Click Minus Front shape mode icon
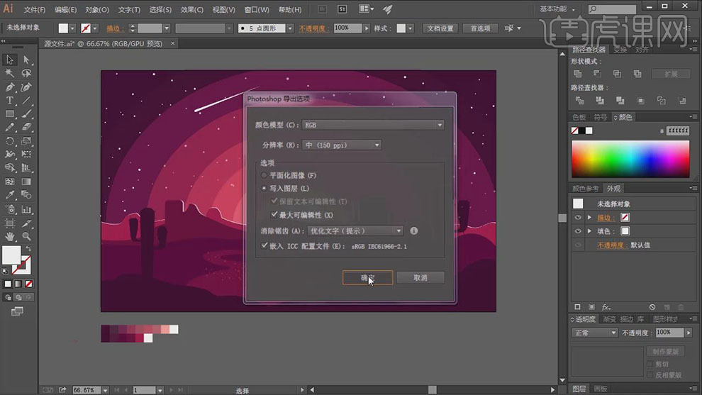The image size is (702, 395). [x=597, y=74]
